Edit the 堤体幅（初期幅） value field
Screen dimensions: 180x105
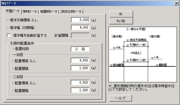[x=80, y=28]
